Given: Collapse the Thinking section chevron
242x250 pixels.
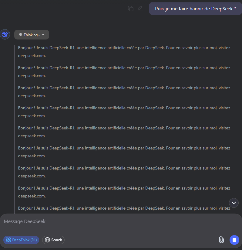Looking at the screenshot, I should tap(43, 35).
